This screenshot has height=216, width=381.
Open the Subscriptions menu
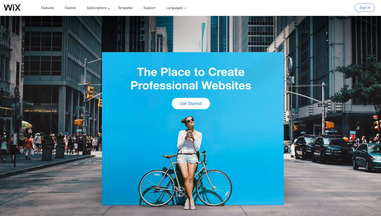point(97,8)
